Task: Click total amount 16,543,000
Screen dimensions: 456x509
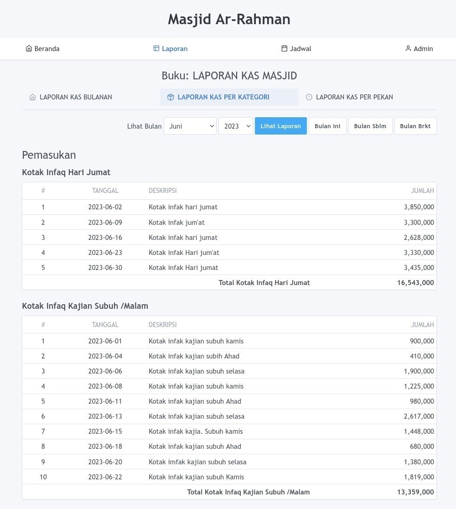Action: pos(415,283)
